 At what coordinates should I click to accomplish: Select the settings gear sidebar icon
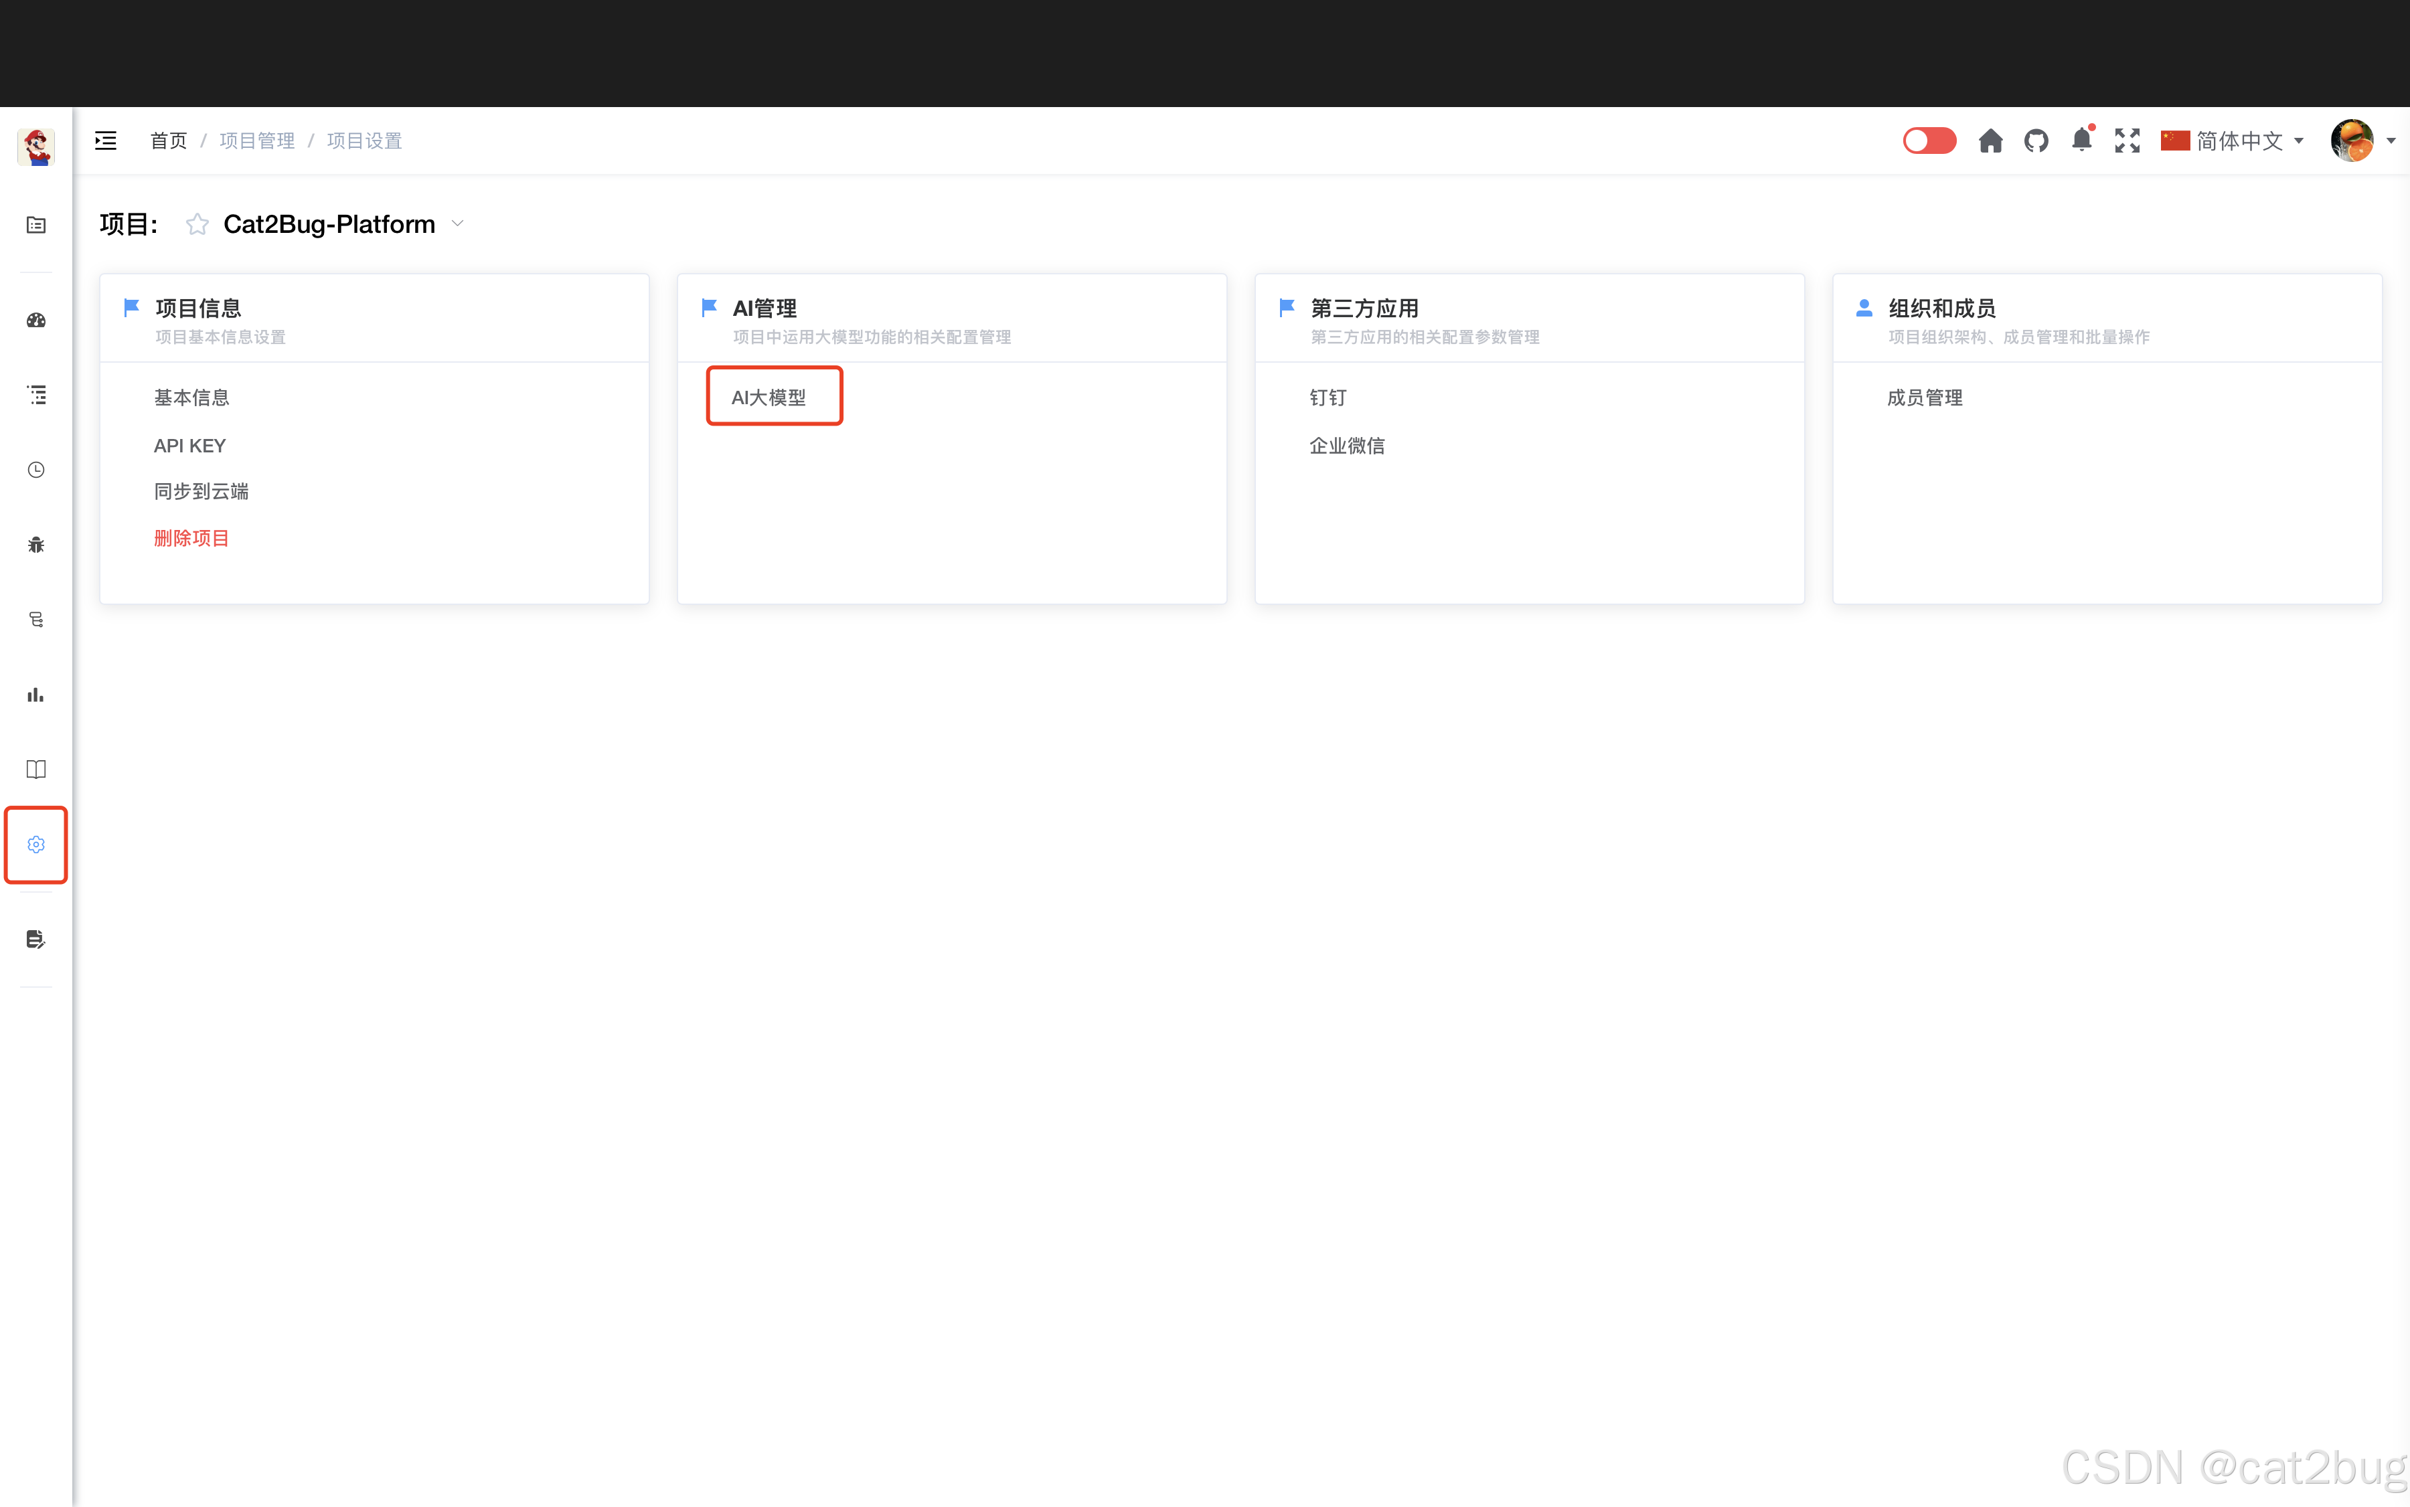[x=36, y=845]
